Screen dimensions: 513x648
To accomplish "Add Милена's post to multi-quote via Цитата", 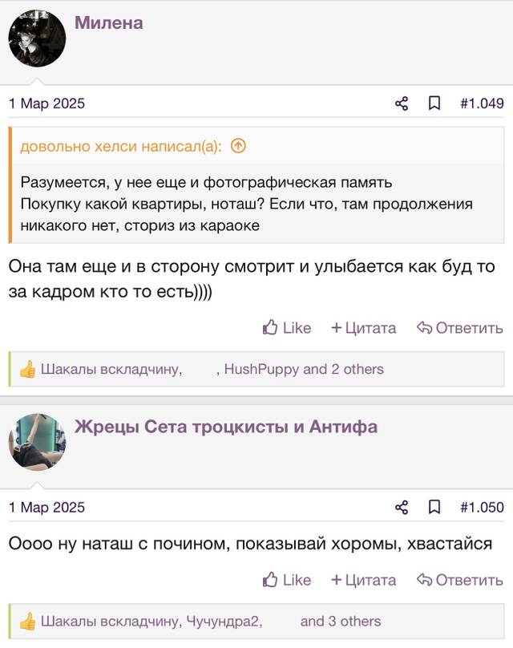I will tap(363, 328).
